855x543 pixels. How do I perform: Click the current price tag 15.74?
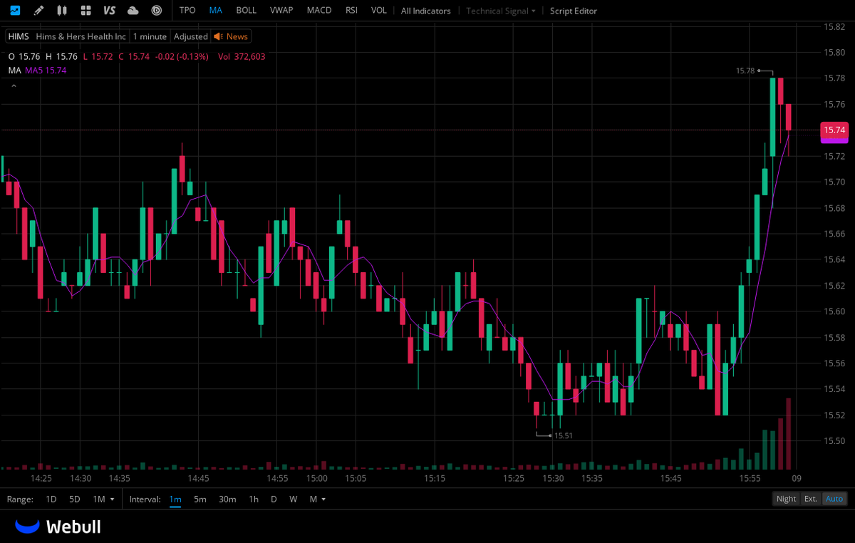(834, 130)
